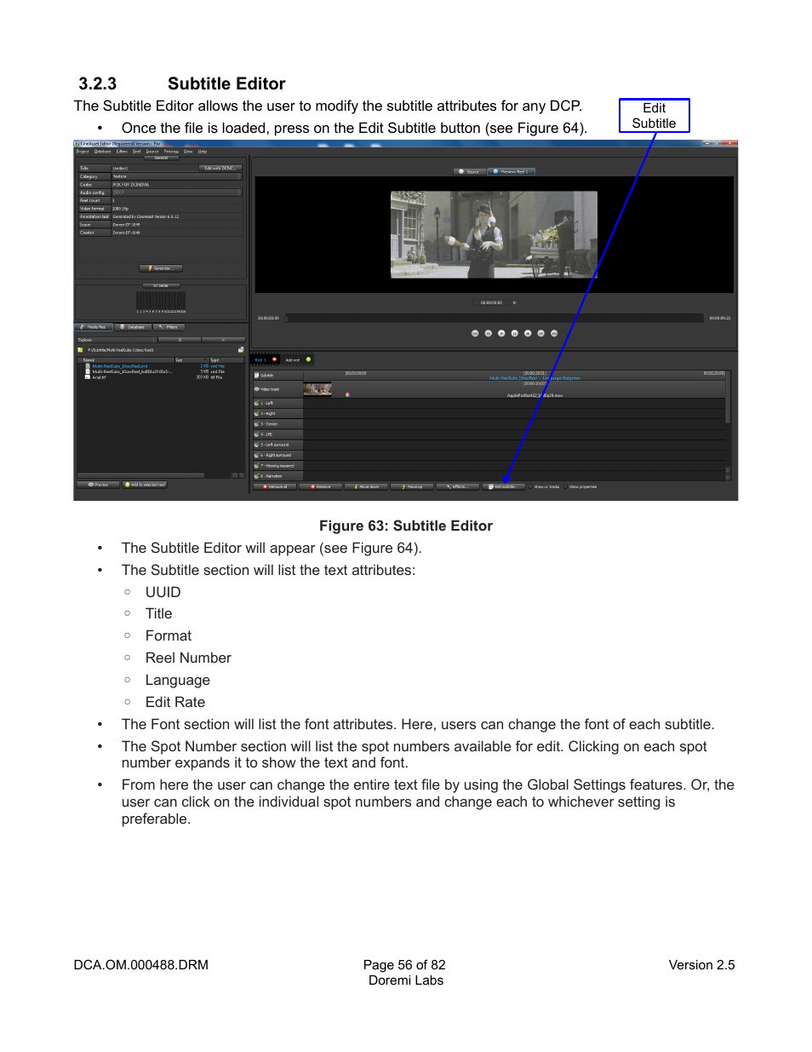Click the browse folder icon beside the path

click(x=241, y=350)
